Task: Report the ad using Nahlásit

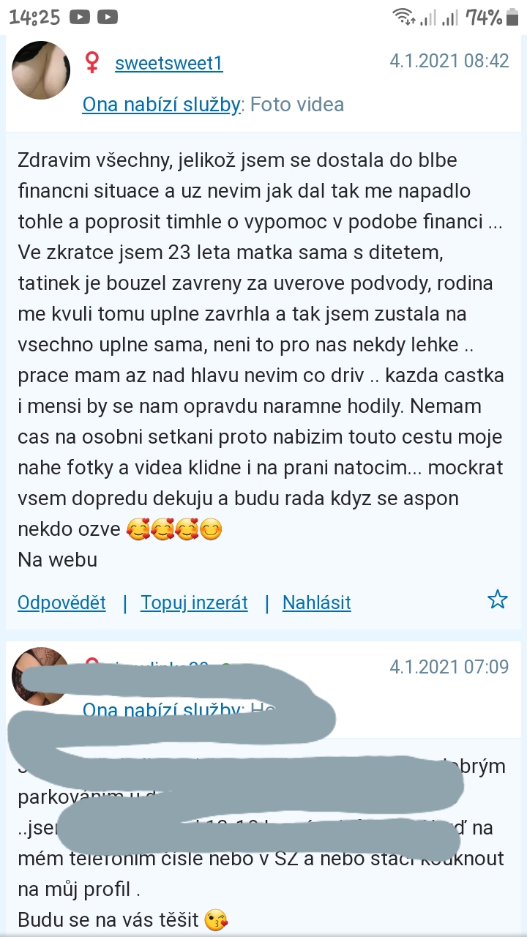Action: (317, 602)
